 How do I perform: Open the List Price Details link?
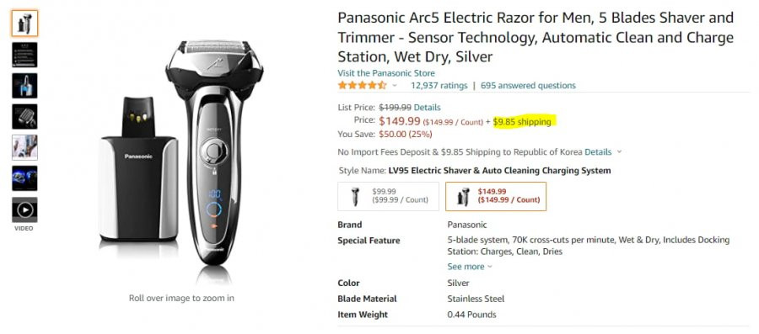coord(427,107)
